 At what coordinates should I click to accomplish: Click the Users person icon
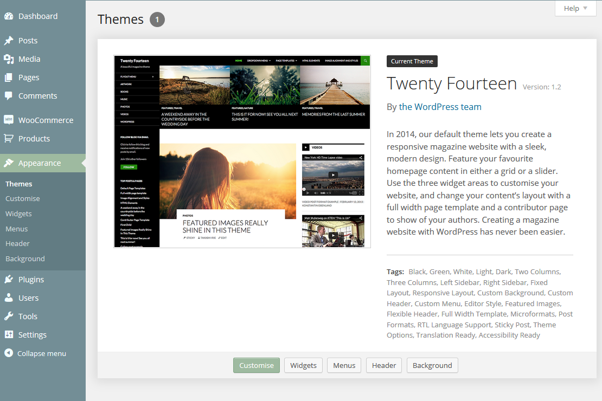pos(9,298)
